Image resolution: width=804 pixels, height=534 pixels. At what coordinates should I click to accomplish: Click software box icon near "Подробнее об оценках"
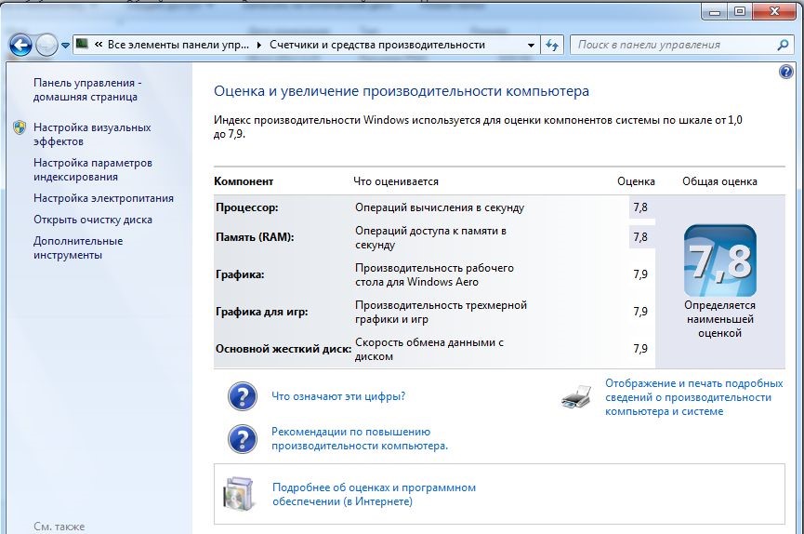pyautogui.click(x=239, y=494)
